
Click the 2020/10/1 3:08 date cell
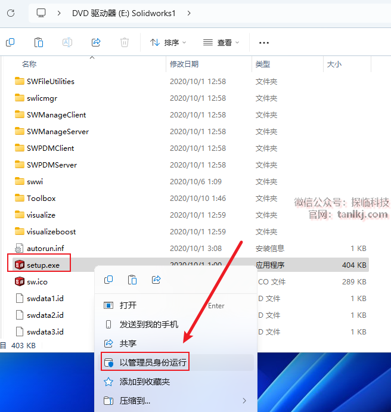(195, 248)
